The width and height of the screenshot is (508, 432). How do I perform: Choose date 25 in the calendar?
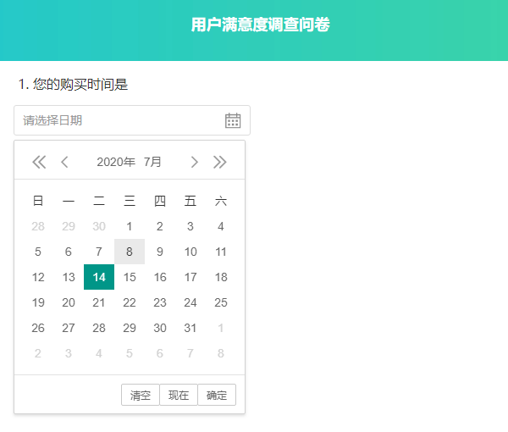[x=221, y=302]
